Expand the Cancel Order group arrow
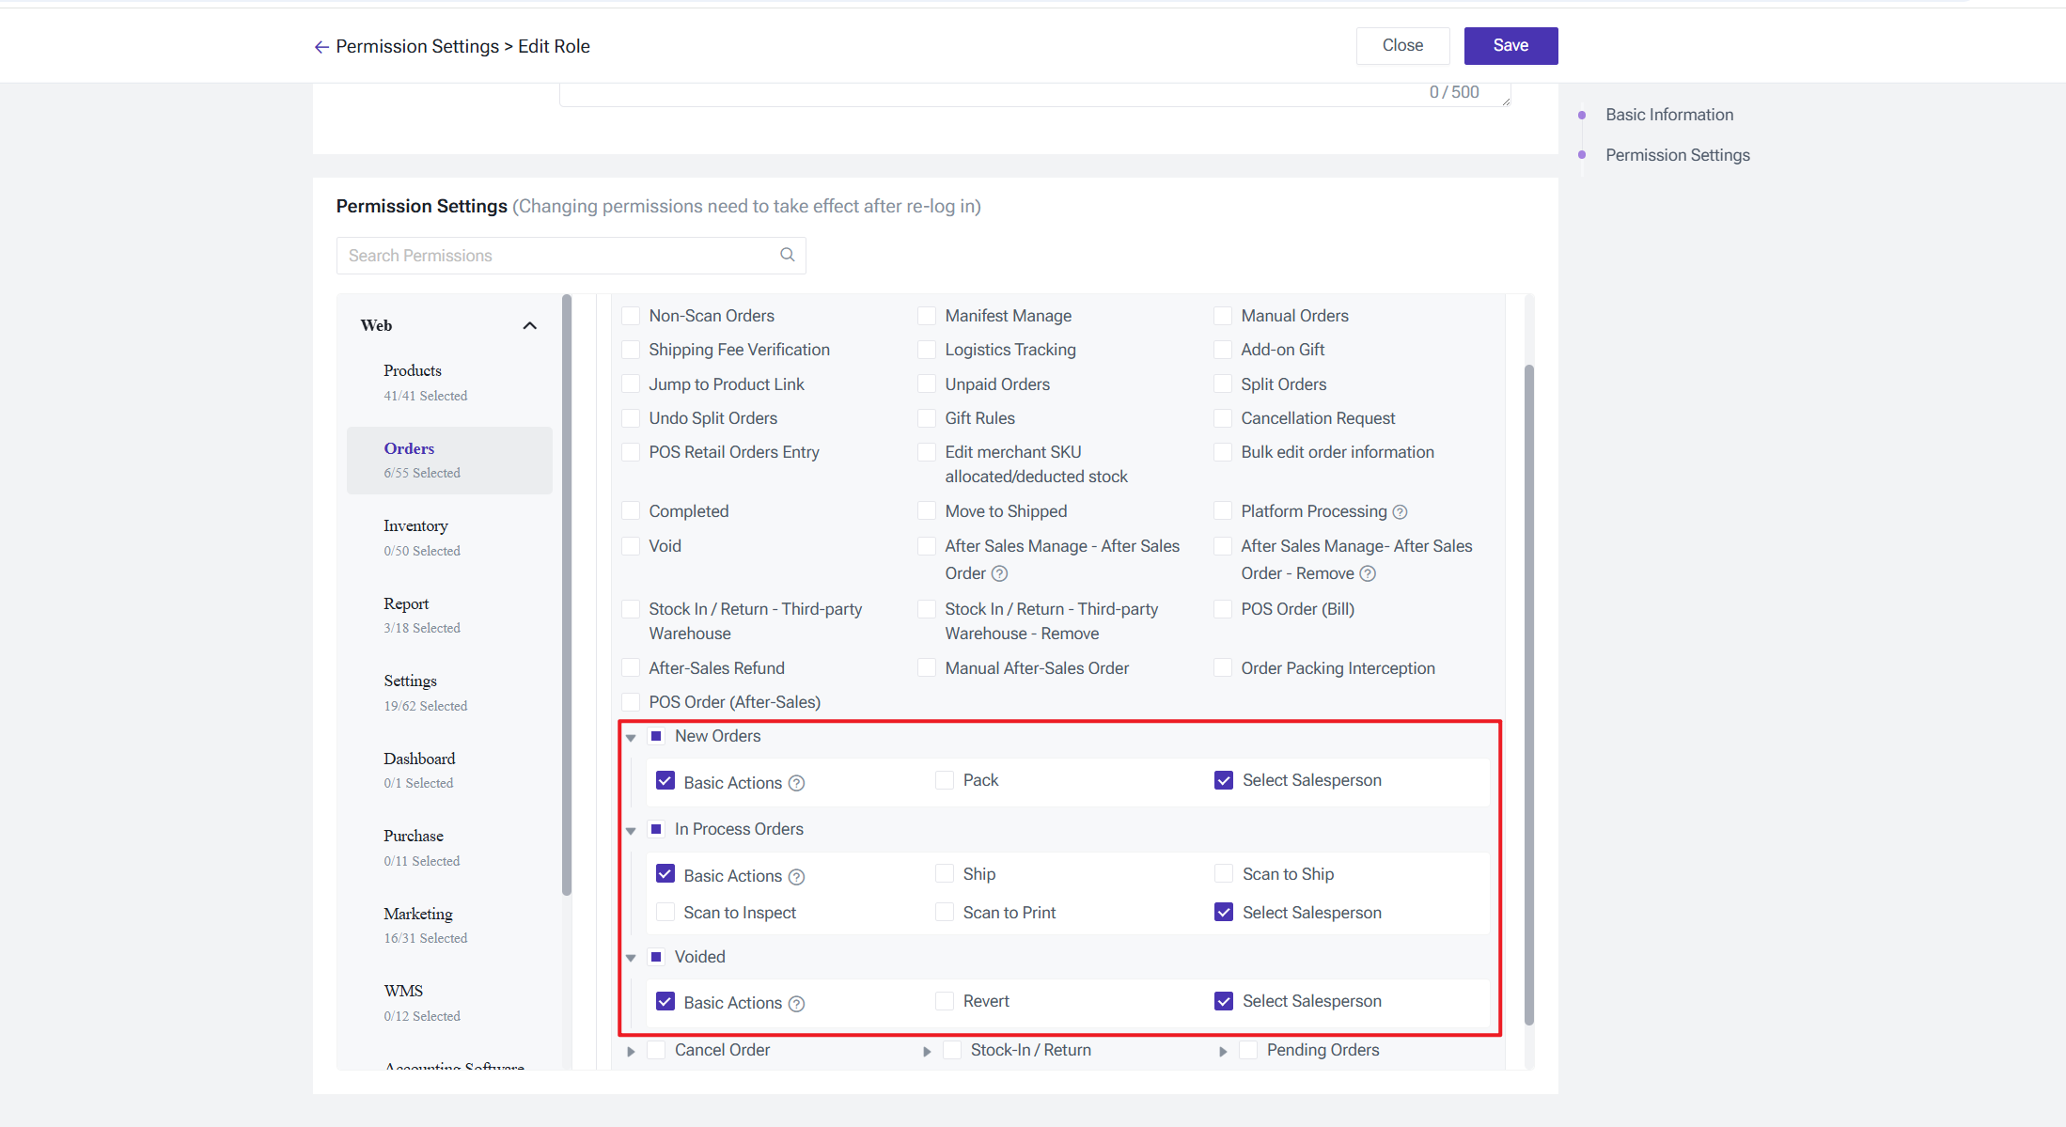The width and height of the screenshot is (2066, 1127). (x=631, y=1051)
